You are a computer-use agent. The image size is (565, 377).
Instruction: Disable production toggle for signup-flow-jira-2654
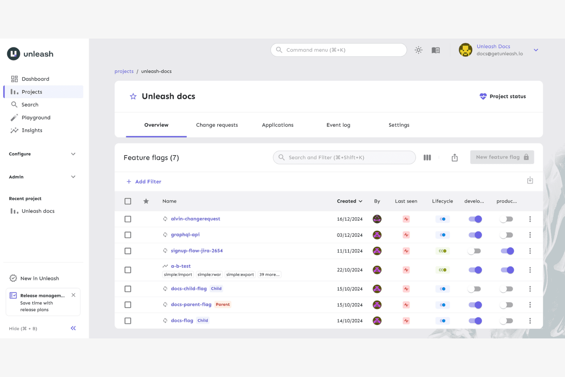point(507,251)
